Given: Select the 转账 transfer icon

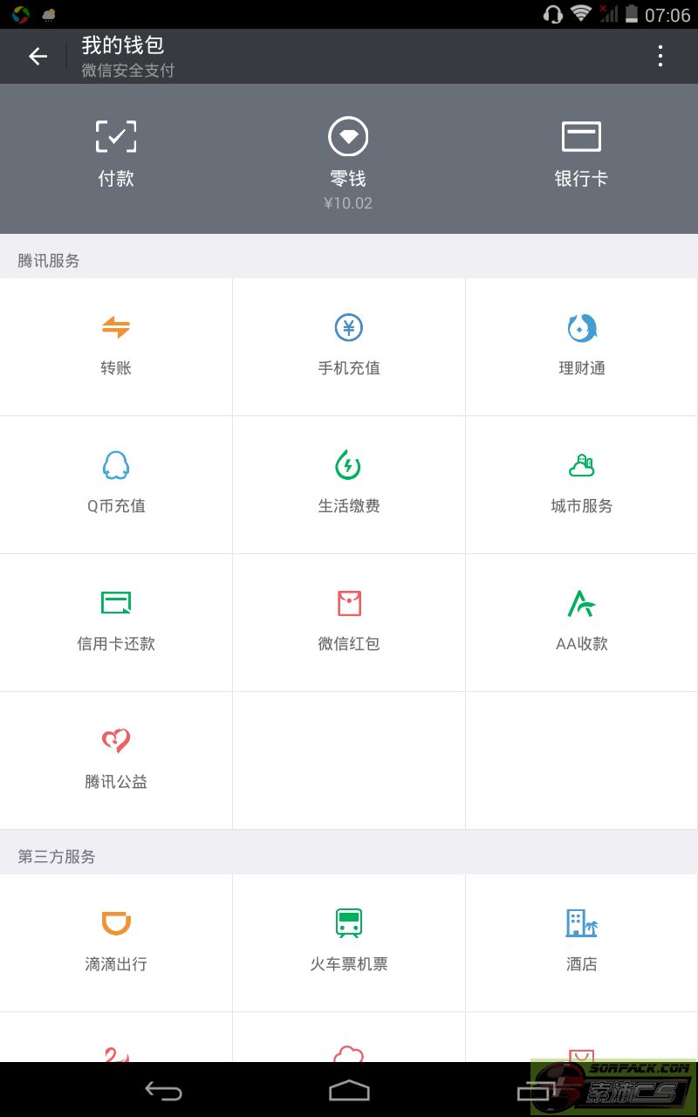Looking at the screenshot, I should 116,328.
